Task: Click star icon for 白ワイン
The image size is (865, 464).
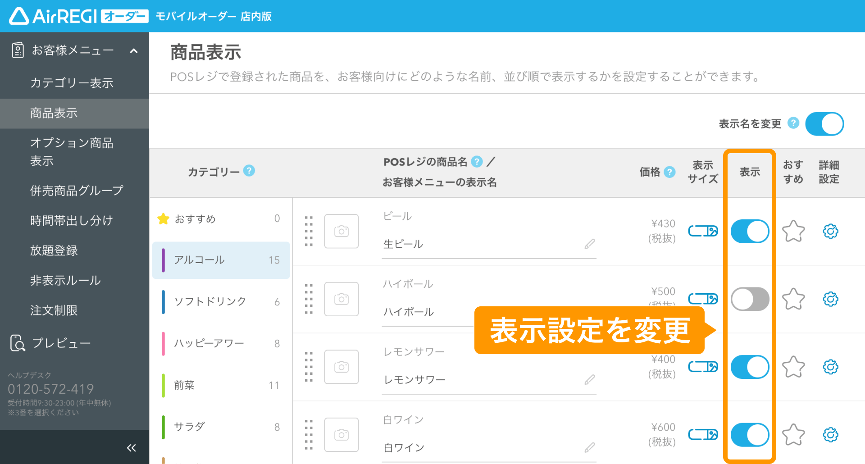Action: pyautogui.click(x=793, y=435)
